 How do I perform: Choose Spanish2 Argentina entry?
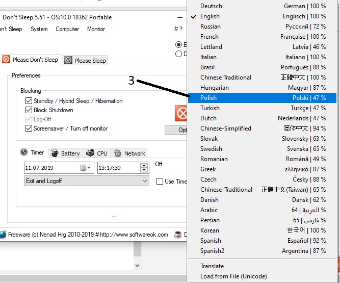click(262, 251)
